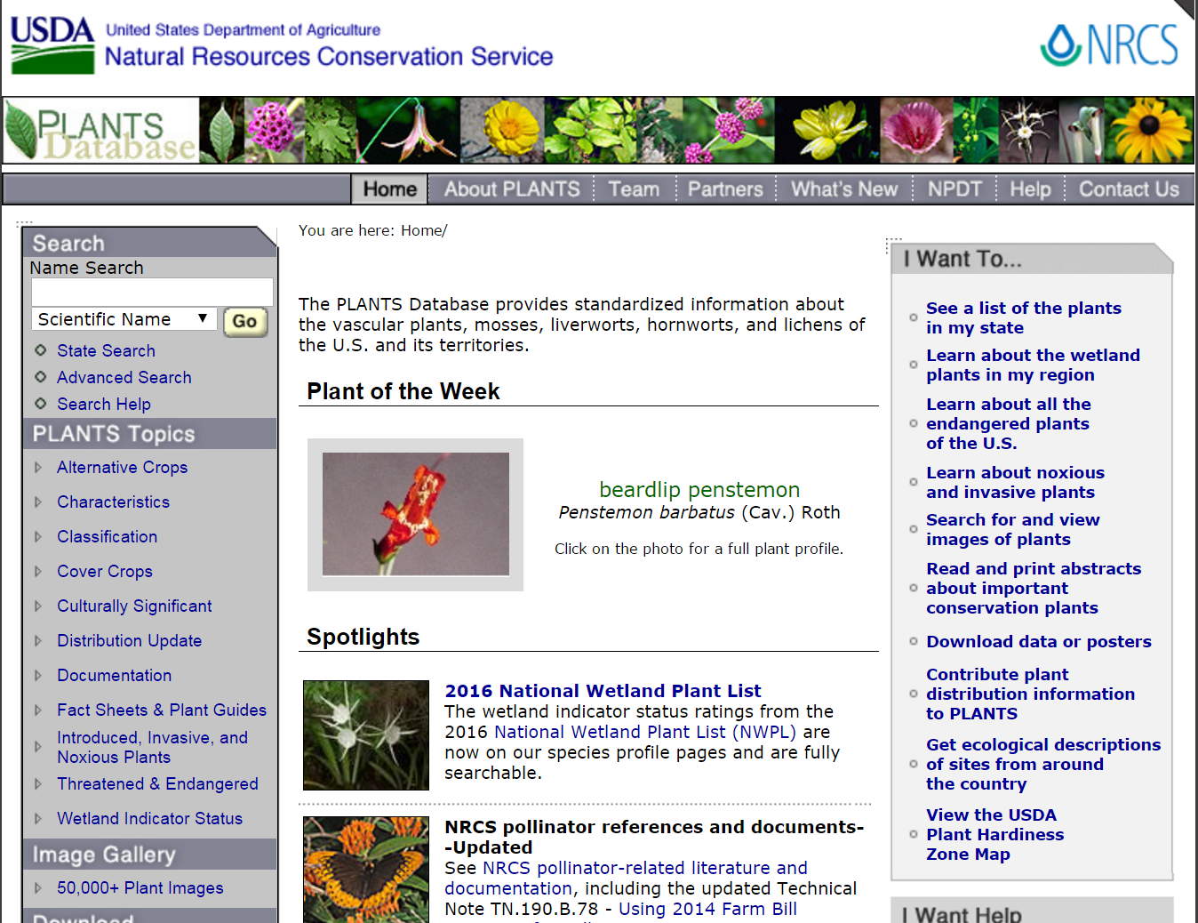This screenshot has width=1198, height=923.
Task: Click arrow icon beside Distribution Update
Action: click(38, 641)
